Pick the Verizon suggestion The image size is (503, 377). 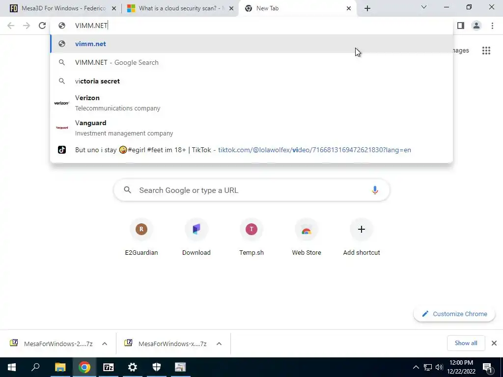coord(251,103)
